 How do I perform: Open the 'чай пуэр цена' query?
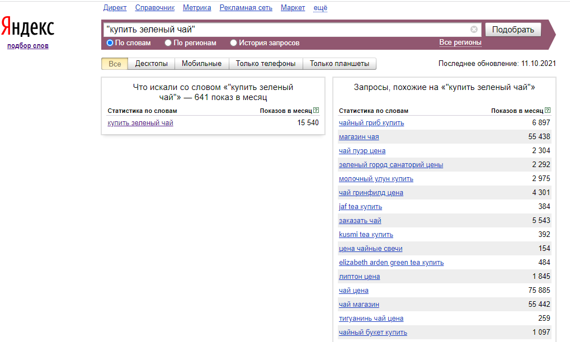pos(362,151)
